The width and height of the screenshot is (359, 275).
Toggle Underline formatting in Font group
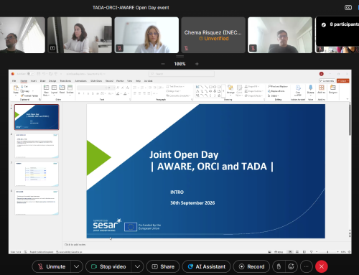point(88,93)
